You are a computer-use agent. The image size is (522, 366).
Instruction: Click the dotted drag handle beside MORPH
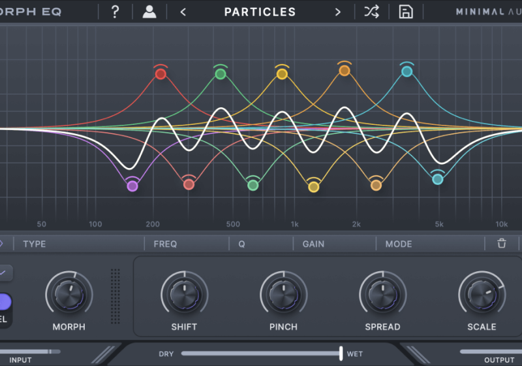[115, 296]
